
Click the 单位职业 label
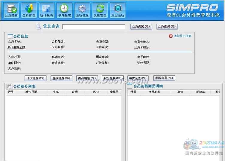coord(14,63)
